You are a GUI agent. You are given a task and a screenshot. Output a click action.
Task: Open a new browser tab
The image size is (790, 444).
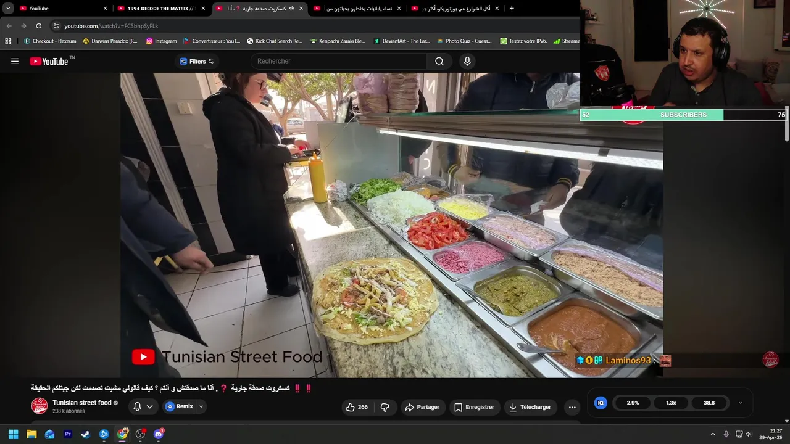(x=512, y=8)
